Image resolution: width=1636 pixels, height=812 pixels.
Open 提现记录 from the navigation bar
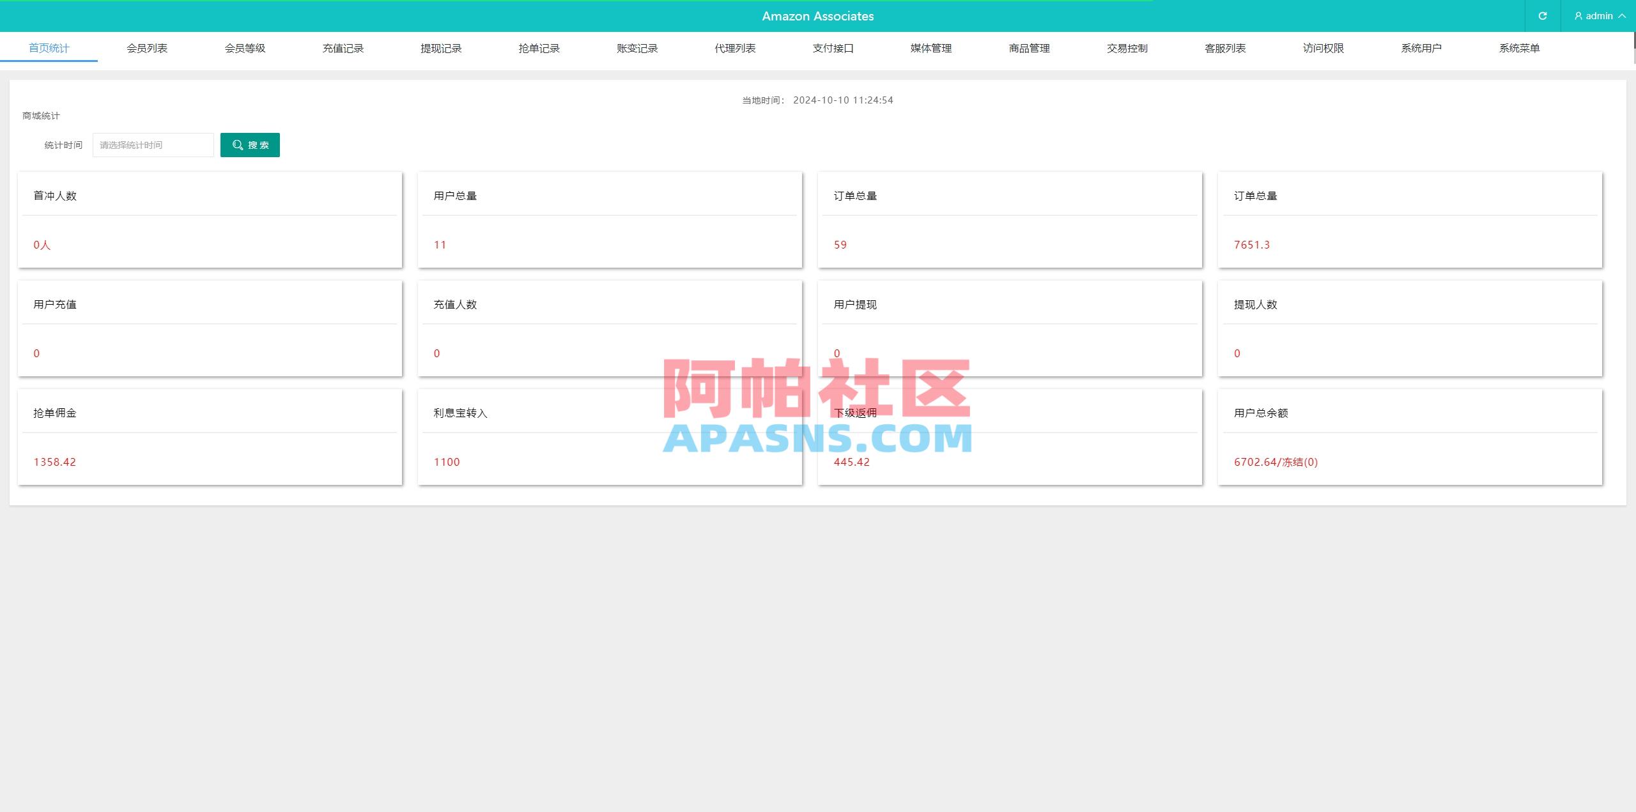(x=441, y=48)
